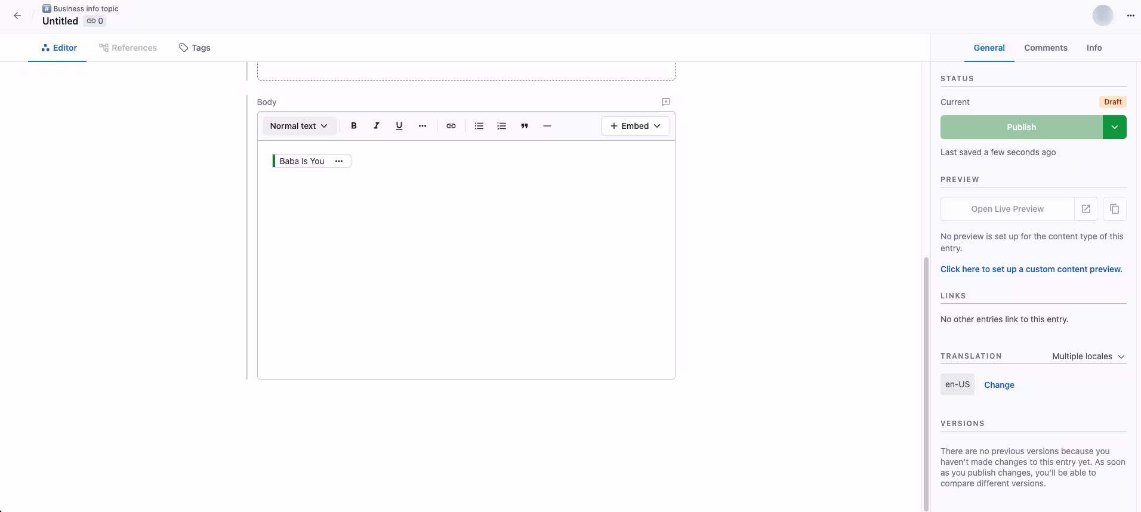This screenshot has height=512, width=1141.
Task: Open live preview in new tab icon
Action: (x=1086, y=209)
